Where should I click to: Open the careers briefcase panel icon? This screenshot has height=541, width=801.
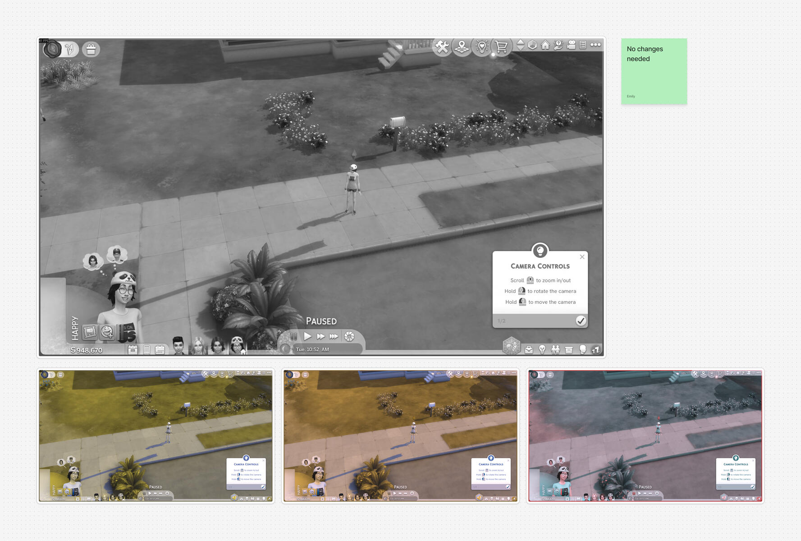pyautogui.click(x=529, y=349)
